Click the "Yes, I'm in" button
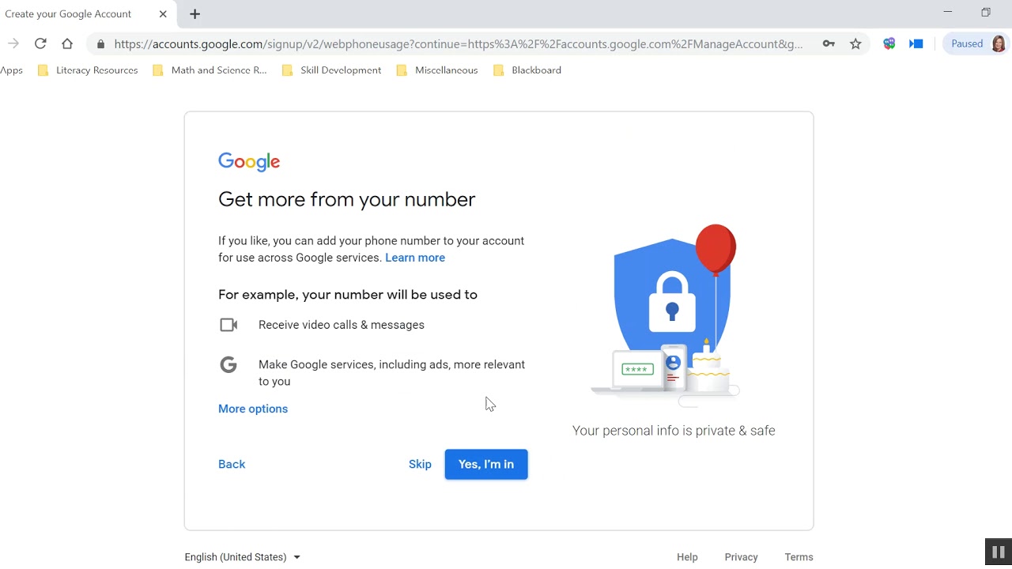The height and width of the screenshot is (569, 1012). 486,464
